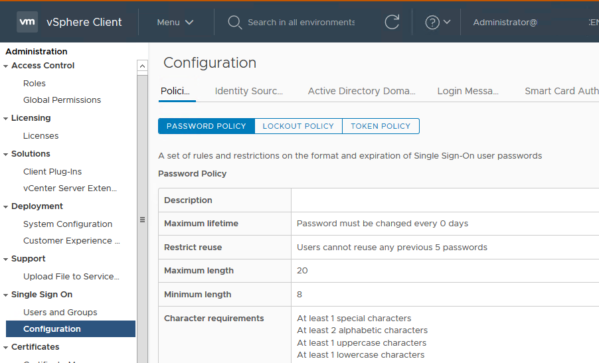Screen dimensions: 599x363
Task: Click the Administration heading
Action: [x=37, y=52]
